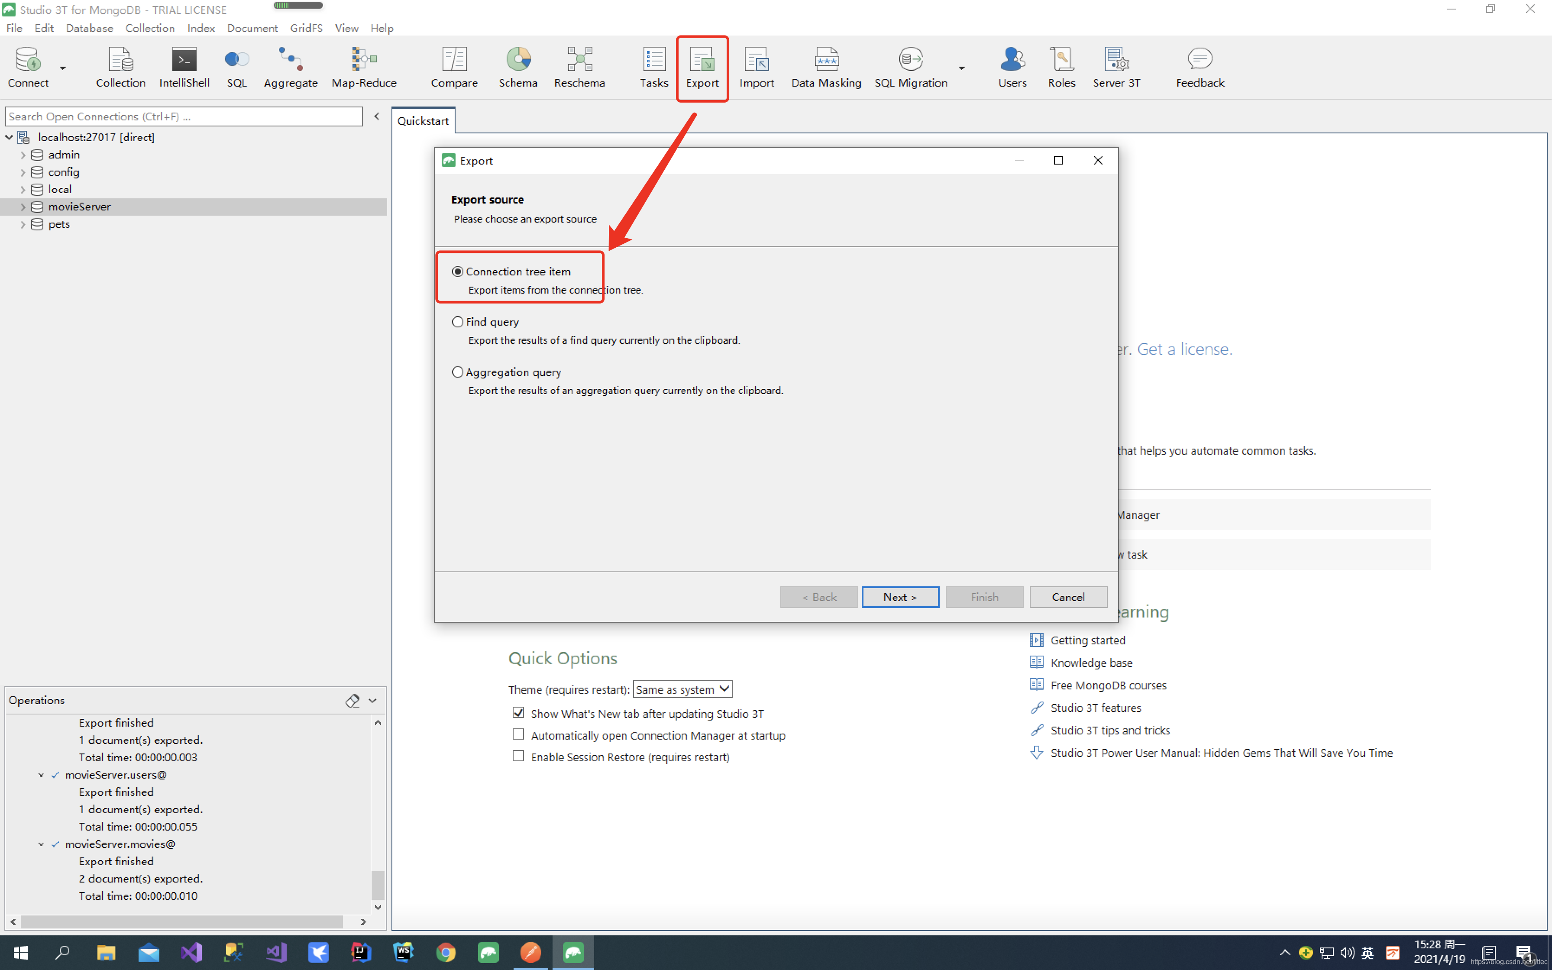Open the Getting started link
1552x970 pixels.
[1088, 640]
